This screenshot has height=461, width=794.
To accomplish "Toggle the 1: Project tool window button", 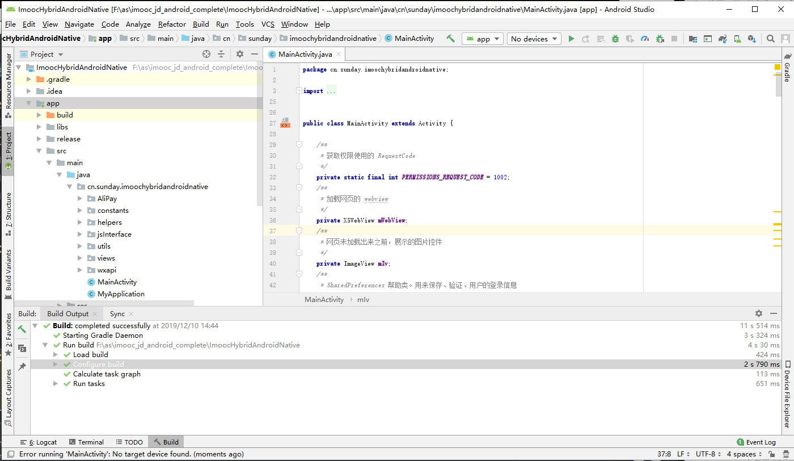I will [x=8, y=151].
